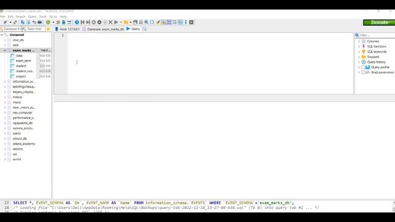The width and height of the screenshot is (395, 222).
Task: Click the undo toolbar icon
Action: tap(34, 22)
